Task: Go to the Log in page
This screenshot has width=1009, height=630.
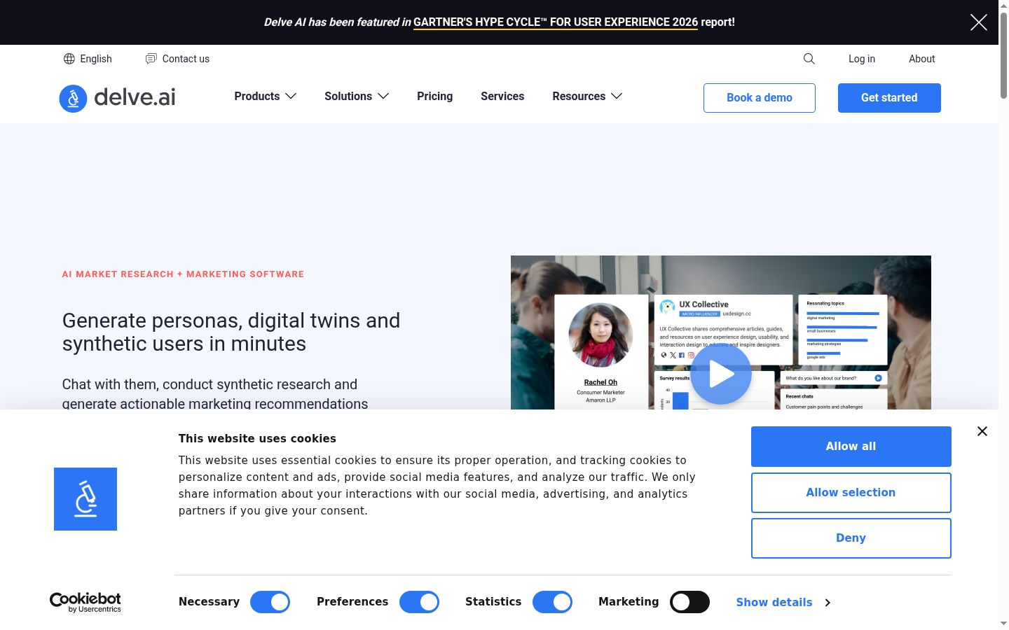Action: [x=862, y=59]
